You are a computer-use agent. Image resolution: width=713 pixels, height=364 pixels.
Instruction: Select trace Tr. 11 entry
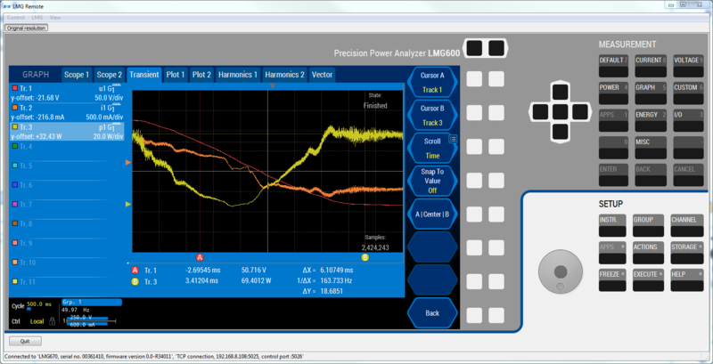click(x=68, y=282)
